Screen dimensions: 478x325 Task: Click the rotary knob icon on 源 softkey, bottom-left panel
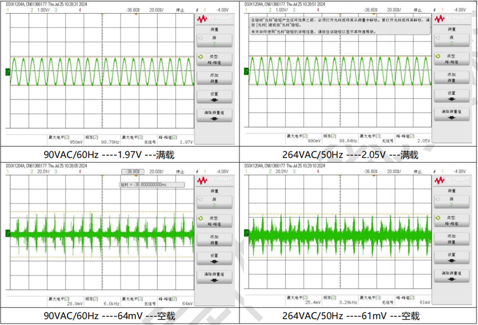tap(200, 200)
